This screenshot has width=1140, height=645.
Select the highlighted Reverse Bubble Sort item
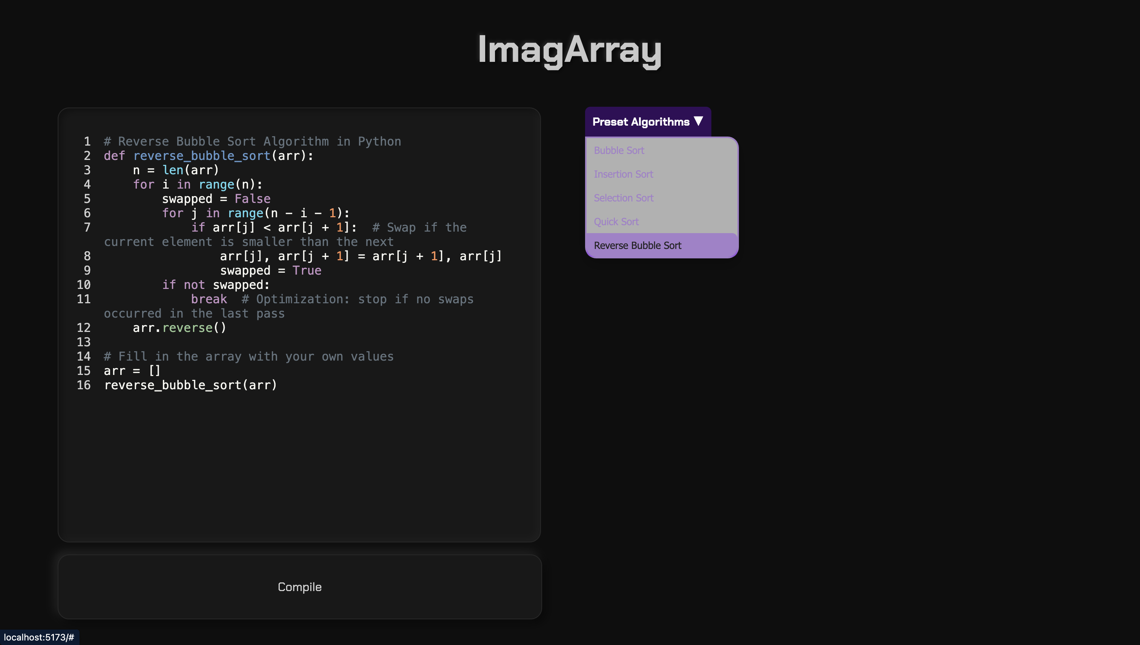[637, 246]
